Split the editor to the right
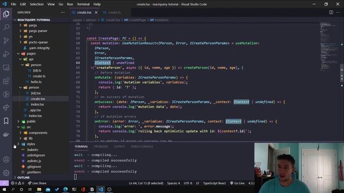Image resolution: width=344 pixels, height=193 pixels. click(x=331, y=12)
